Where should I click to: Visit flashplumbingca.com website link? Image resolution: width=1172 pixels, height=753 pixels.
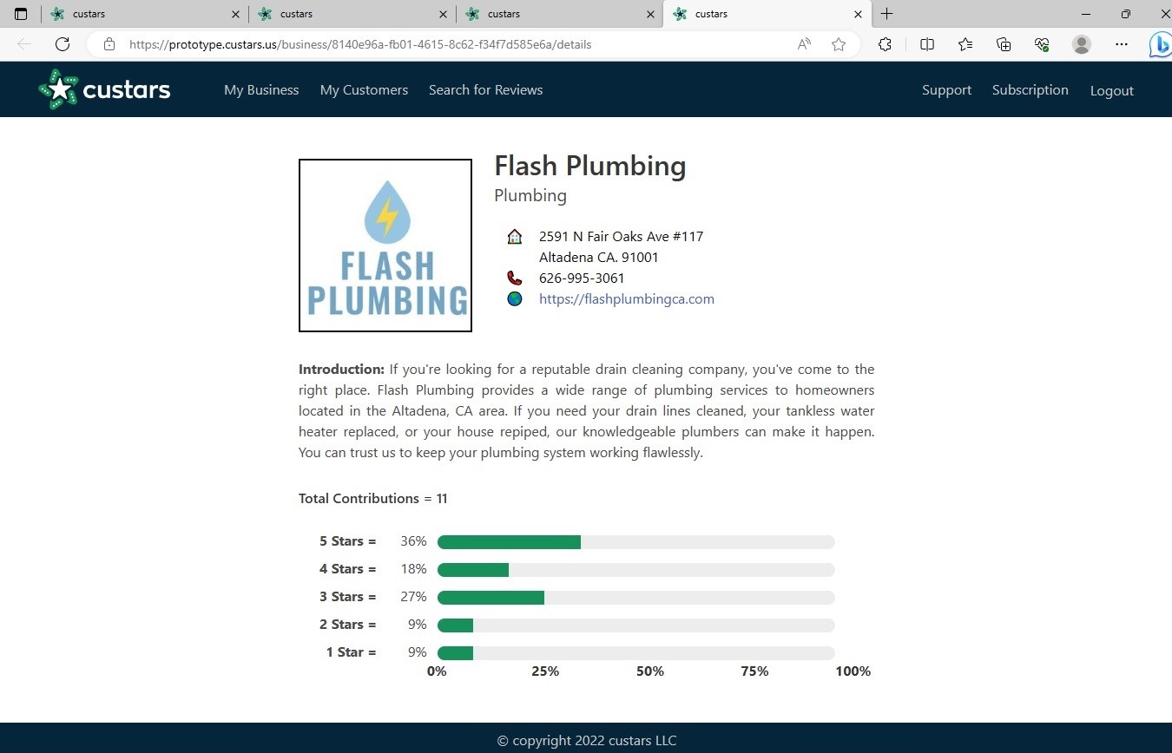click(627, 299)
